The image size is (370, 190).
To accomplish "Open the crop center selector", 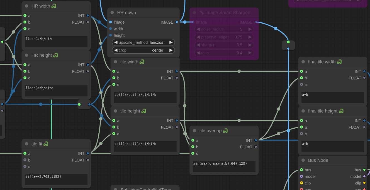I will [143, 50].
